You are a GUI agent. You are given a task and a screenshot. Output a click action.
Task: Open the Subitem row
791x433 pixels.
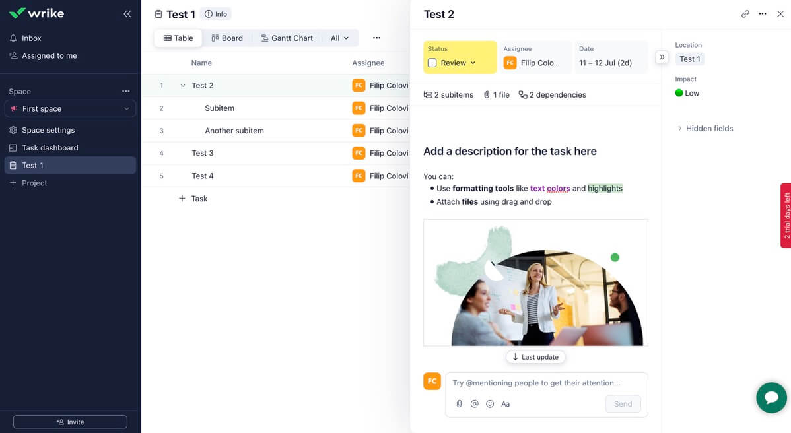coord(275,108)
